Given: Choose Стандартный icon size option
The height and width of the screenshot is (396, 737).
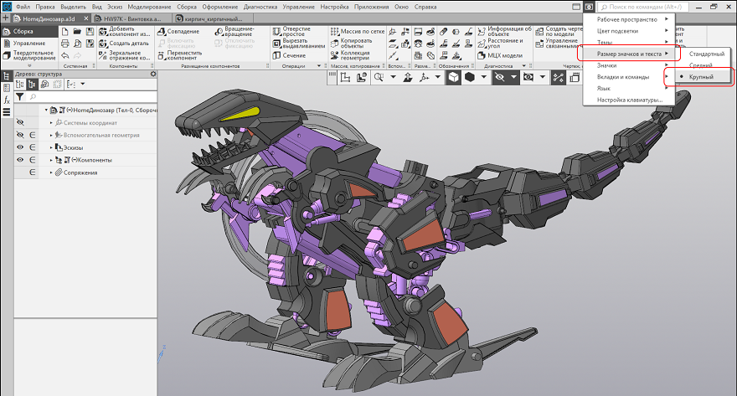Looking at the screenshot, I should click(706, 54).
